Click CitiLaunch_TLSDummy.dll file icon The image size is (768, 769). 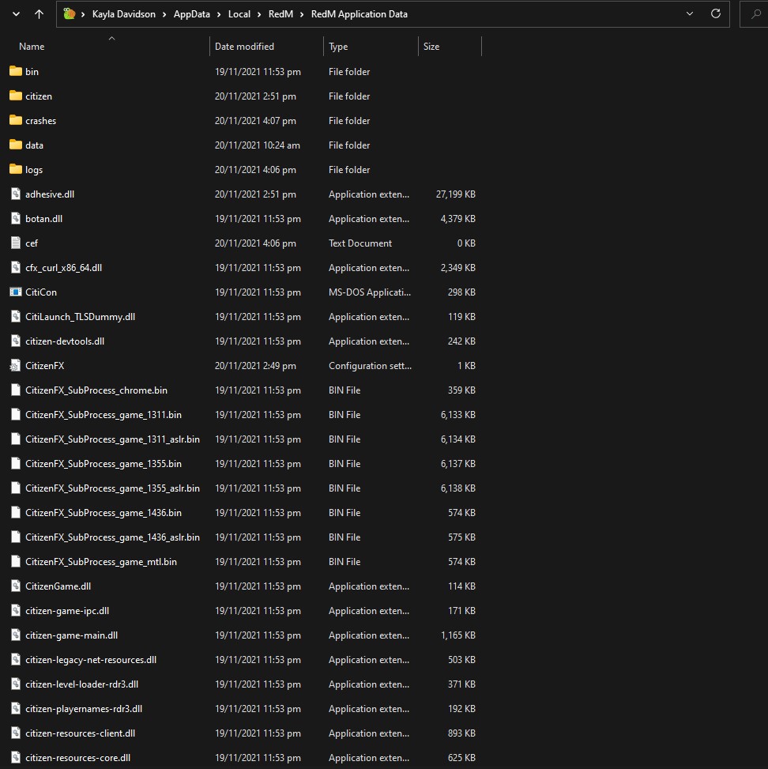(16, 316)
